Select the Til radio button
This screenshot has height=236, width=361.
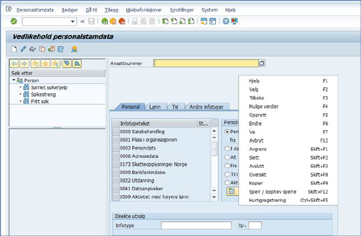227,174
